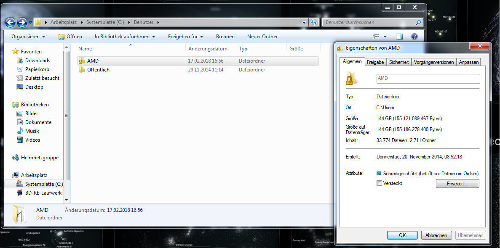Switch to the Anpassen tab

(x=469, y=62)
